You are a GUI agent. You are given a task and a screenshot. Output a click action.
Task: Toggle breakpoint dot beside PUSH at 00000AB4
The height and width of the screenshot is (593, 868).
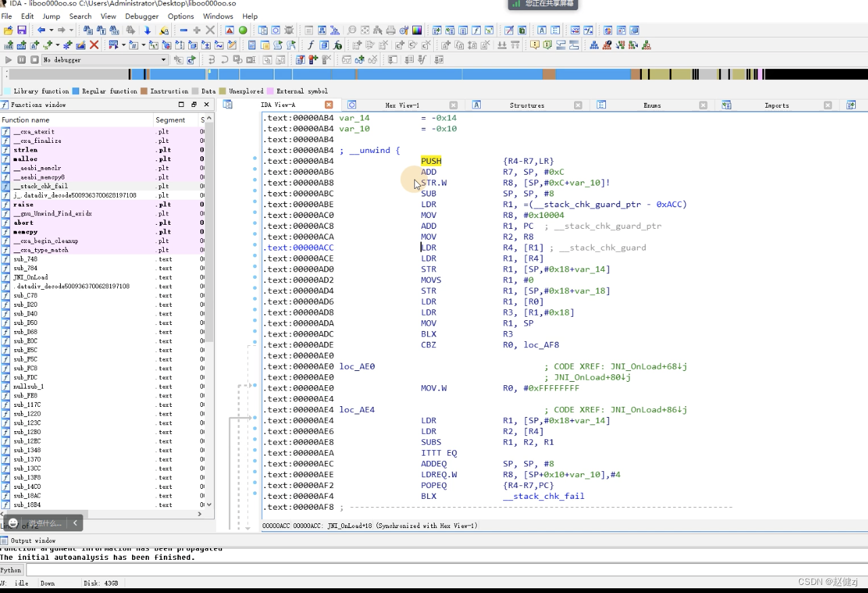pos(255,159)
